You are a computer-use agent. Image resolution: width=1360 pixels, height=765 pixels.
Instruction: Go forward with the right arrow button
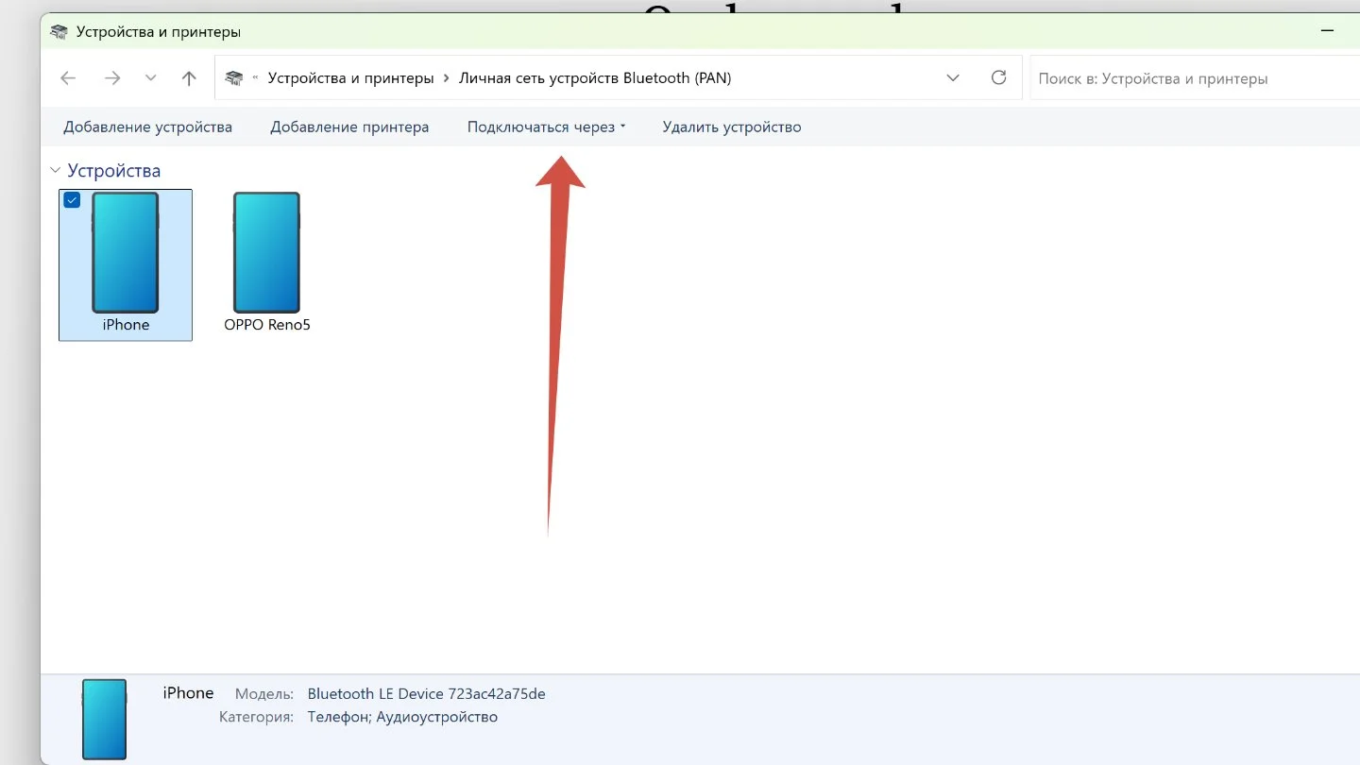112,78
